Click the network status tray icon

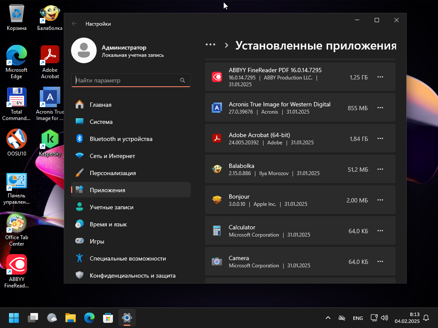374,318
